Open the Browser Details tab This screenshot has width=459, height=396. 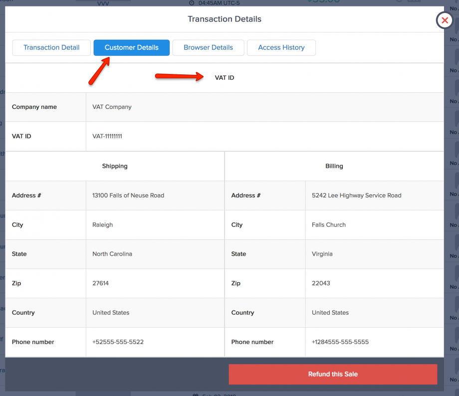tap(208, 47)
